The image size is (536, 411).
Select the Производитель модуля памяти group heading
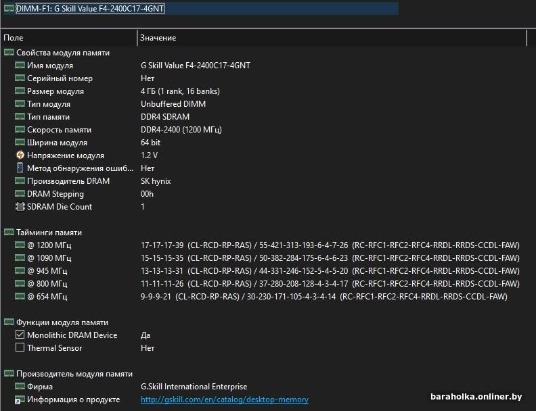[74, 374]
